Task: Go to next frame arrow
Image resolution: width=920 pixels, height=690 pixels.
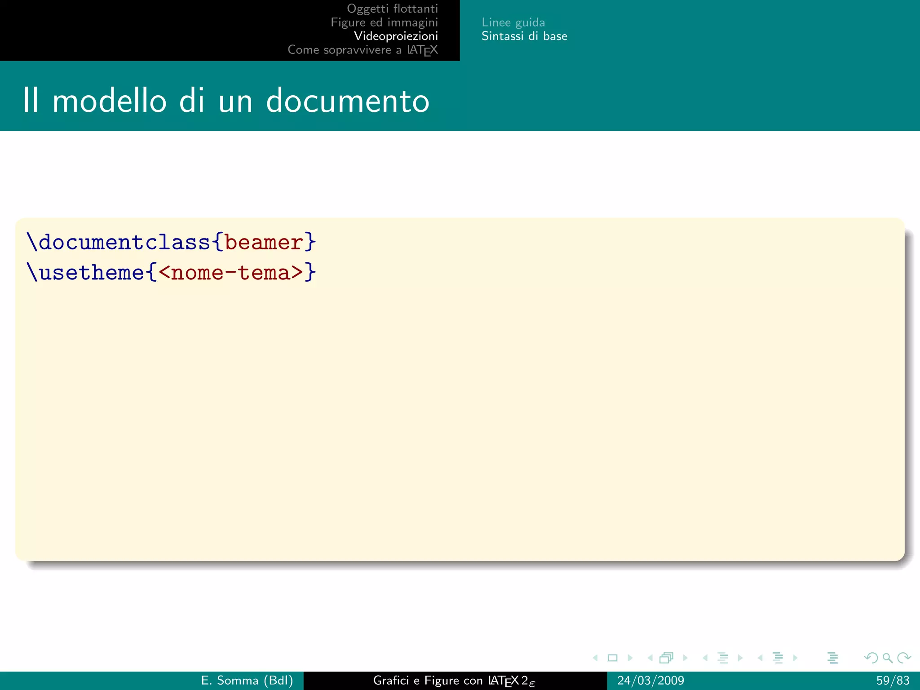Action: 685,658
